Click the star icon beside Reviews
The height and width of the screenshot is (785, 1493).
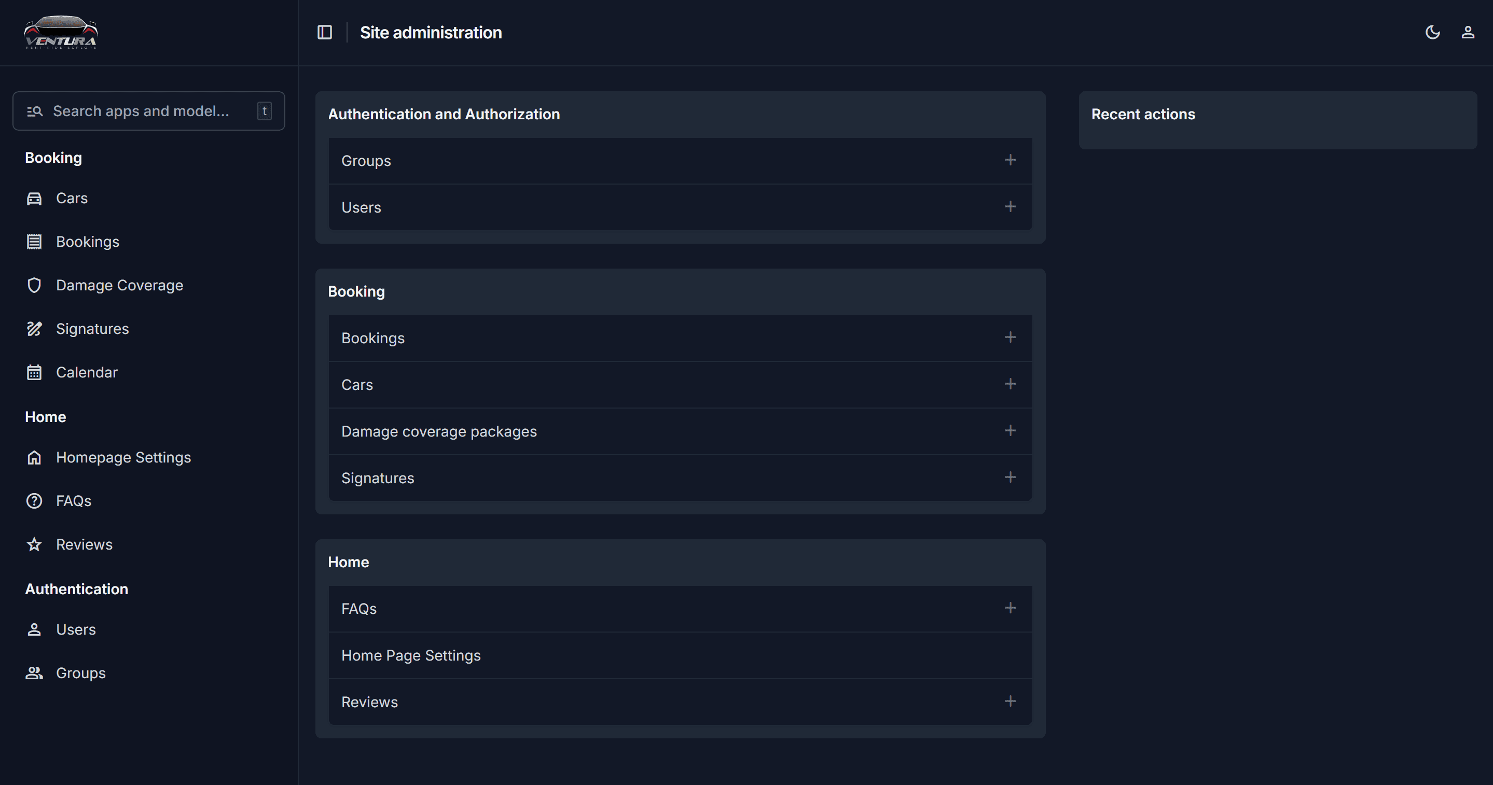[x=34, y=544]
